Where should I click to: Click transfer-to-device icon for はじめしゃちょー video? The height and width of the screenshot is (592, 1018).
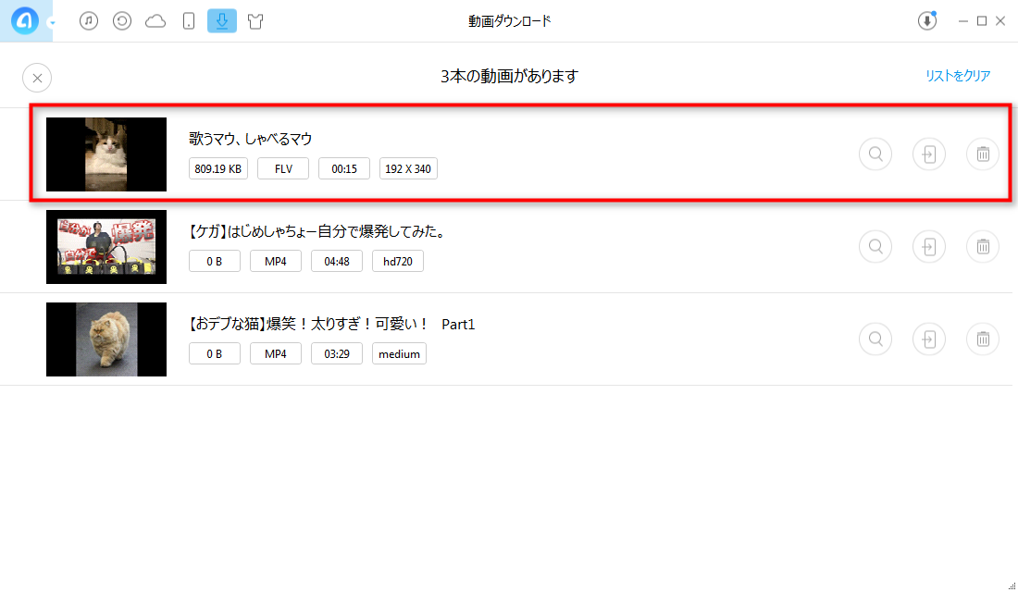pos(929,247)
